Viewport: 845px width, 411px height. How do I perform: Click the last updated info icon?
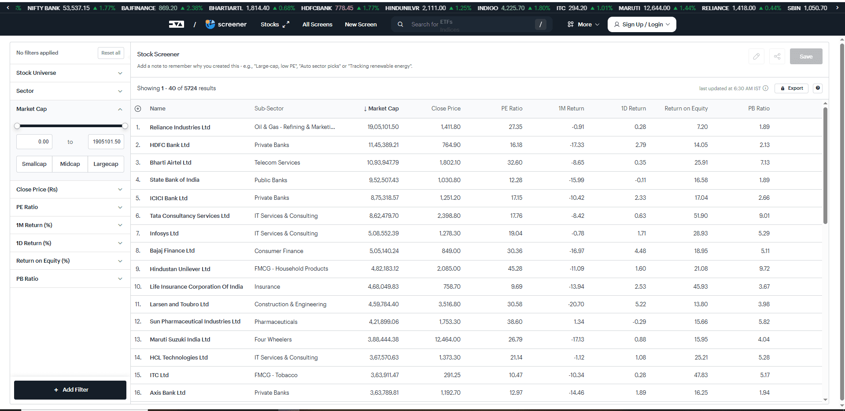pos(765,88)
